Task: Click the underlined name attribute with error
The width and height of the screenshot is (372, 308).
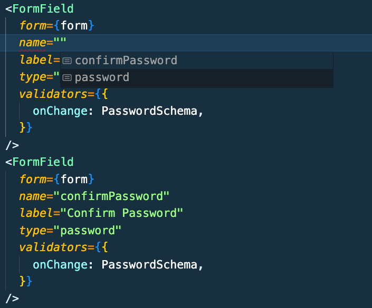Action: click(33, 43)
